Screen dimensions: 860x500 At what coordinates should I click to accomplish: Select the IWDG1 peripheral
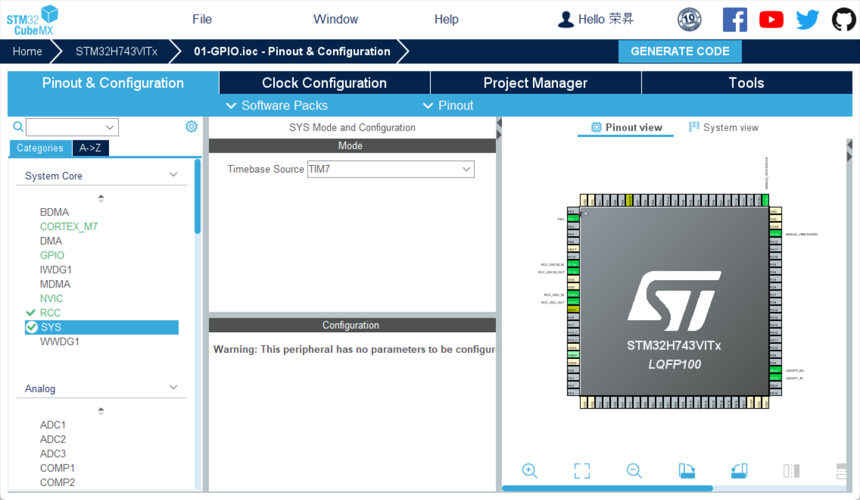[56, 269]
